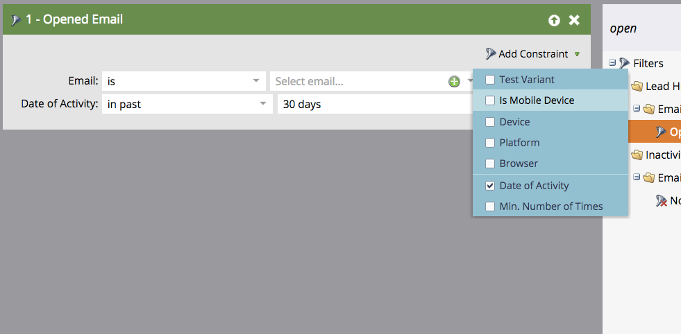681x334 pixels.
Task: Click the green plus icon beside Select email
Action: pos(454,82)
